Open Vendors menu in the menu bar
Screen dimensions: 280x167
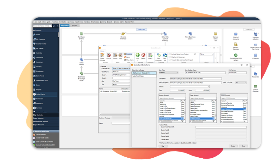point(87,22)
